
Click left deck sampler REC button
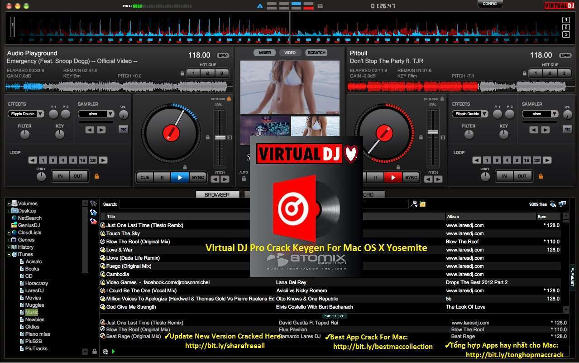123,129
